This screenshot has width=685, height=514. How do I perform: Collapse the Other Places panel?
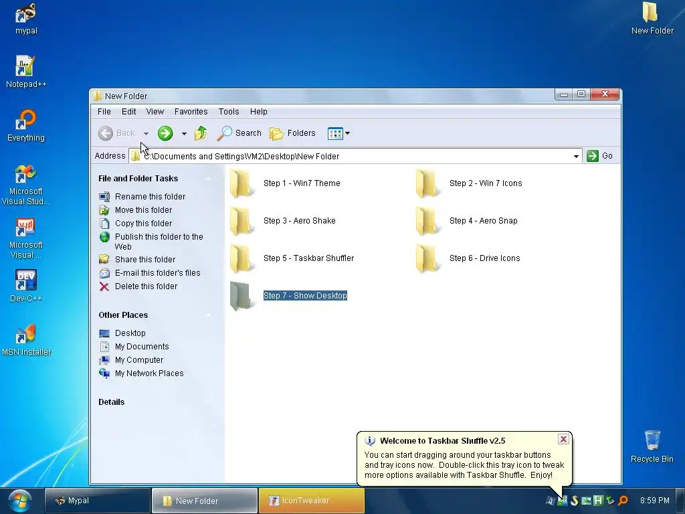click(x=209, y=315)
